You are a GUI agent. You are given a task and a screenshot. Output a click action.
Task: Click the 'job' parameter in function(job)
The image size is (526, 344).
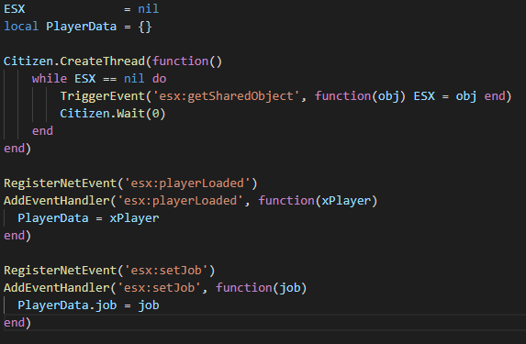point(290,288)
